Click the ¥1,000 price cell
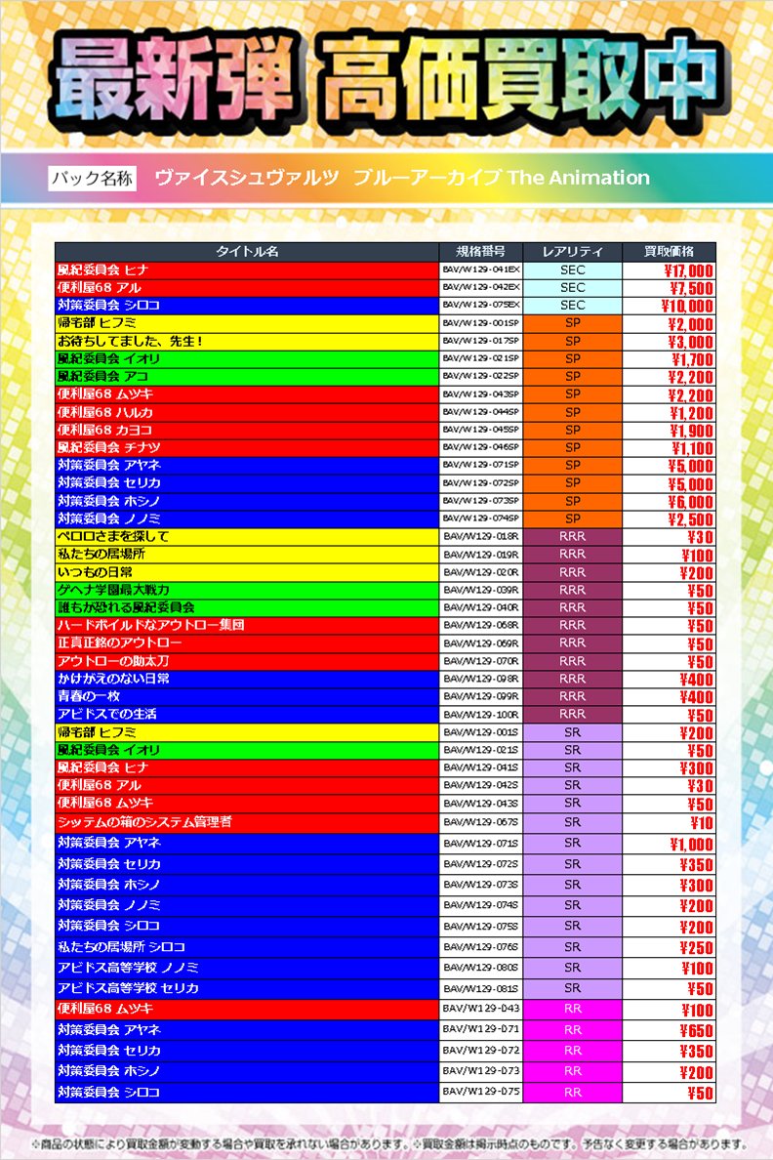The image size is (773, 1160). coord(669,844)
